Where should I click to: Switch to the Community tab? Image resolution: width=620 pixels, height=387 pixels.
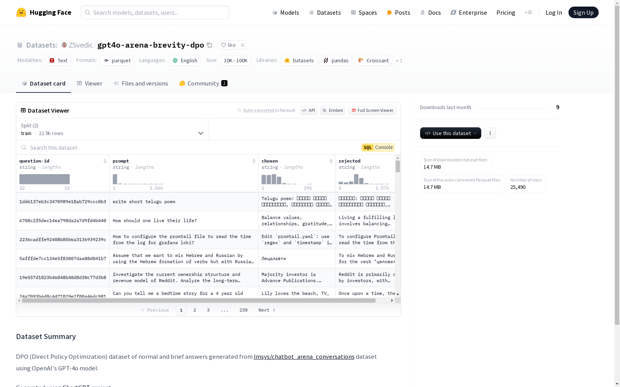click(203, 83)
